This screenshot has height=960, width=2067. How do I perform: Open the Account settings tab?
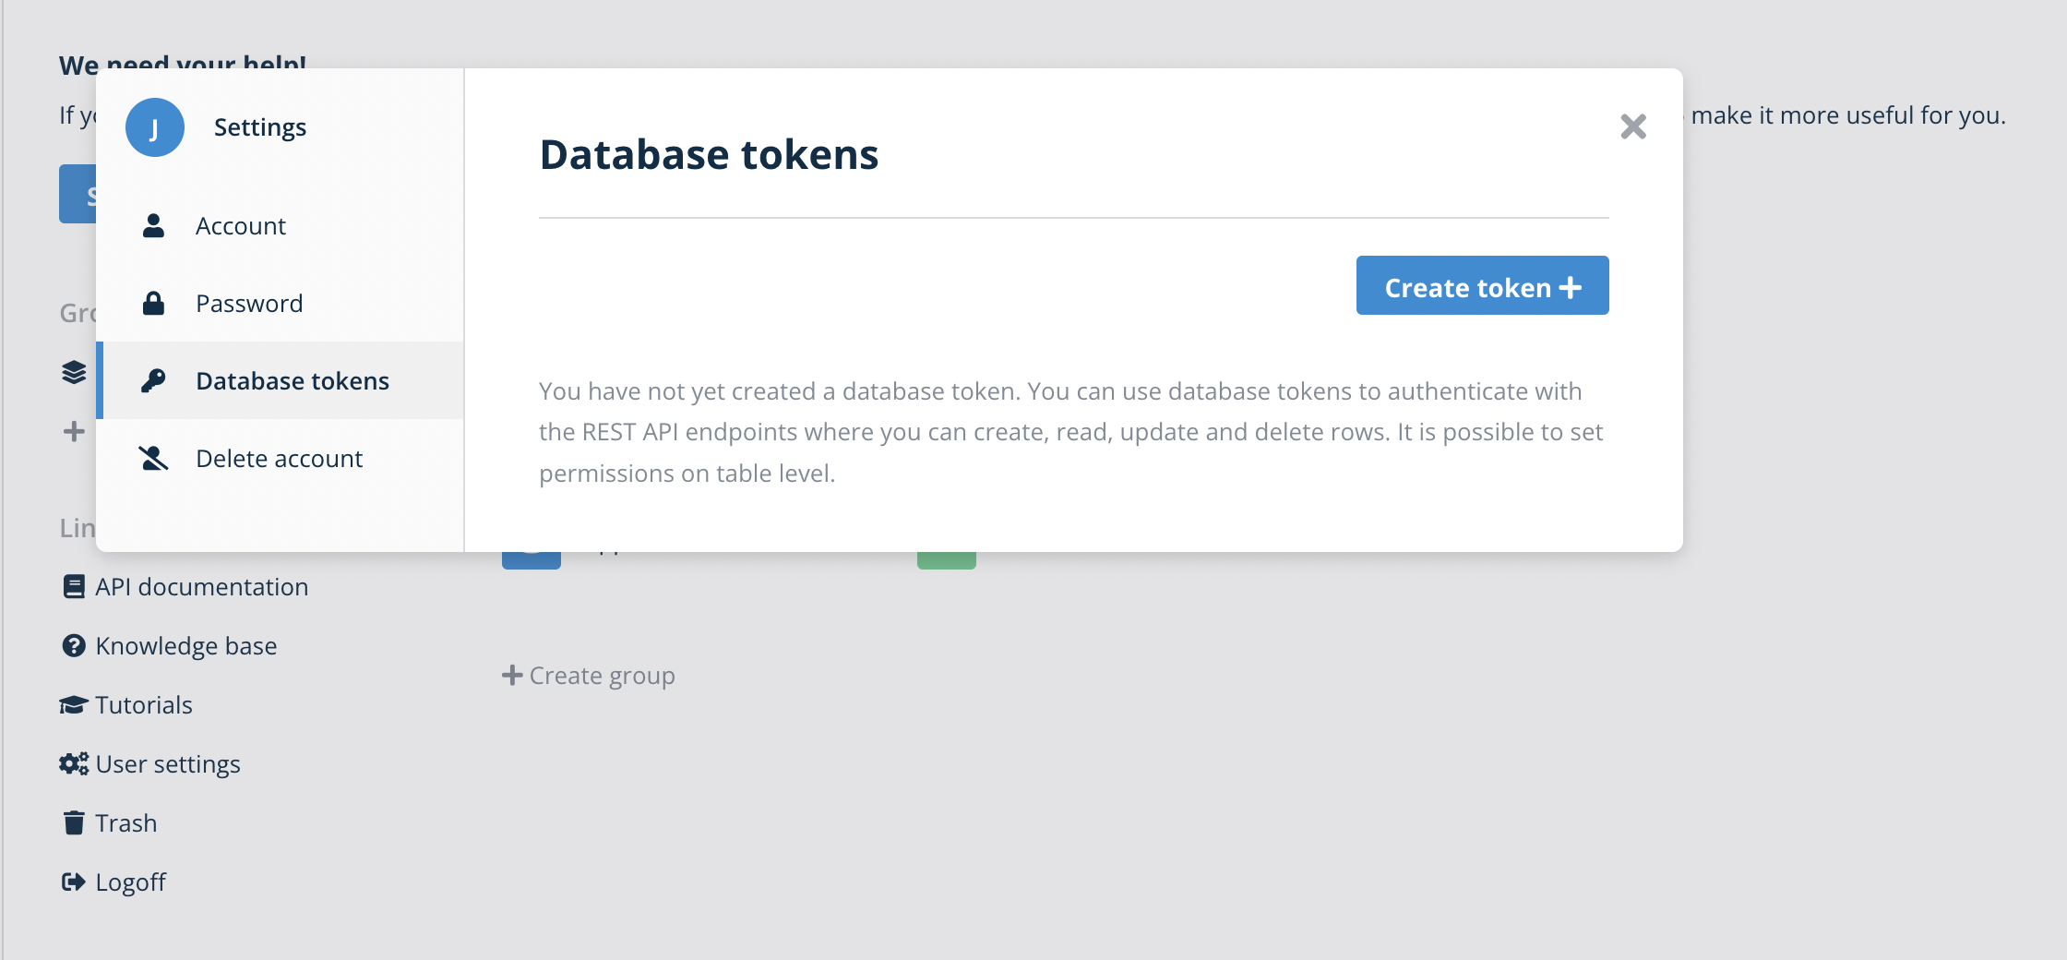point(241,226)
